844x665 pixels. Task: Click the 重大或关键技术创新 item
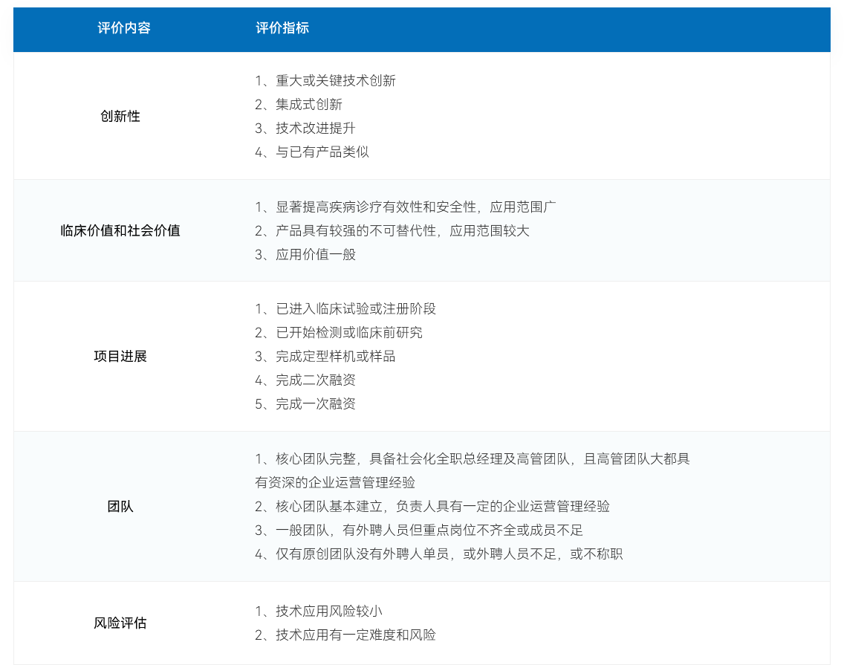click(x=325, y=81)
